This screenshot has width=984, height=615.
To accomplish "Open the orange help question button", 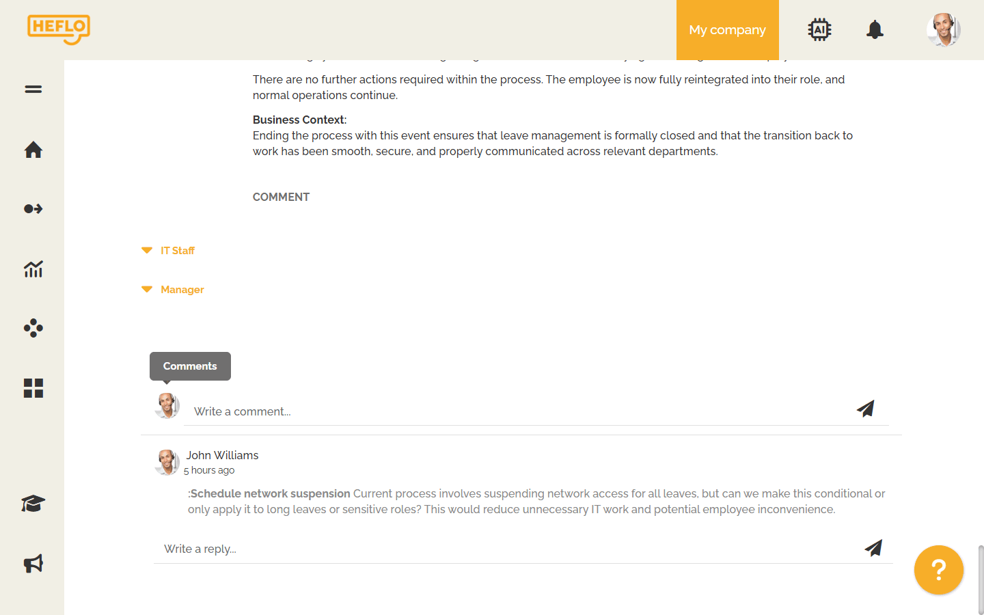I will 938,570.
